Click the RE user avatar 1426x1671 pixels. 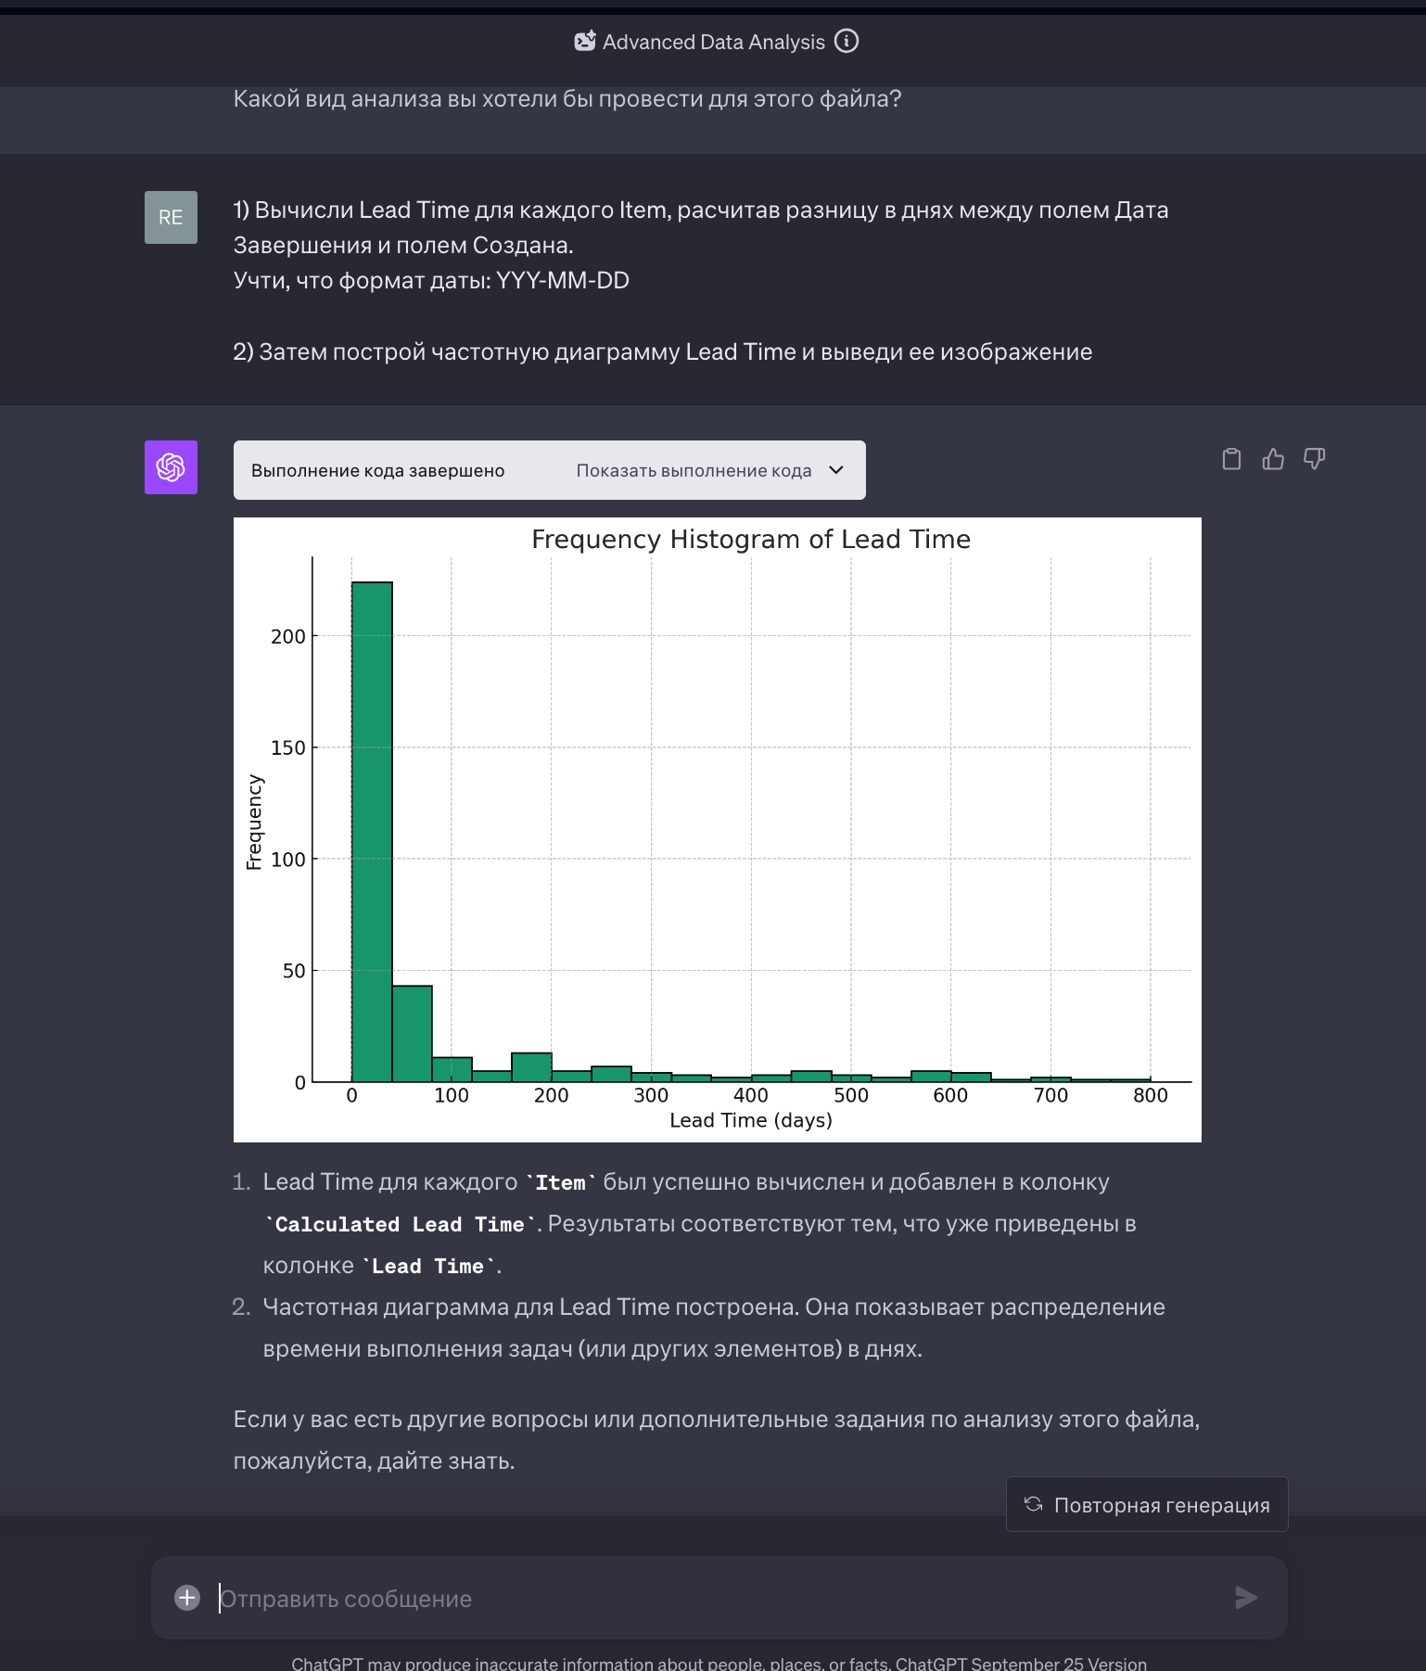tap(171, 217)
